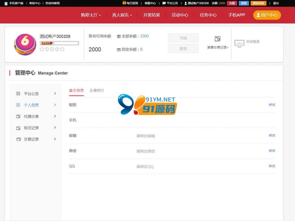Click the 请绑定微信 placeholder text

(x=145, y=151)
